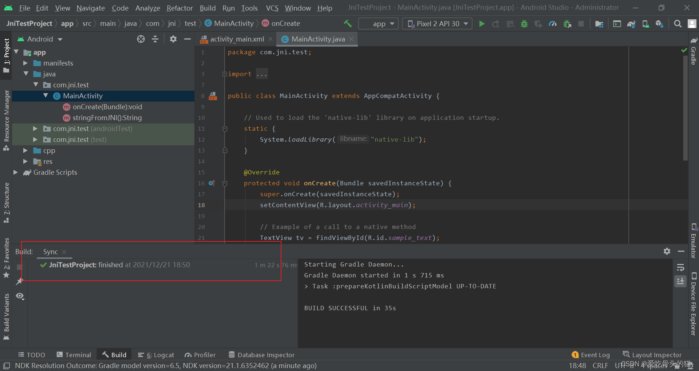Open Device File Explorer side panel
699x371 pixels.
(694, 304)
